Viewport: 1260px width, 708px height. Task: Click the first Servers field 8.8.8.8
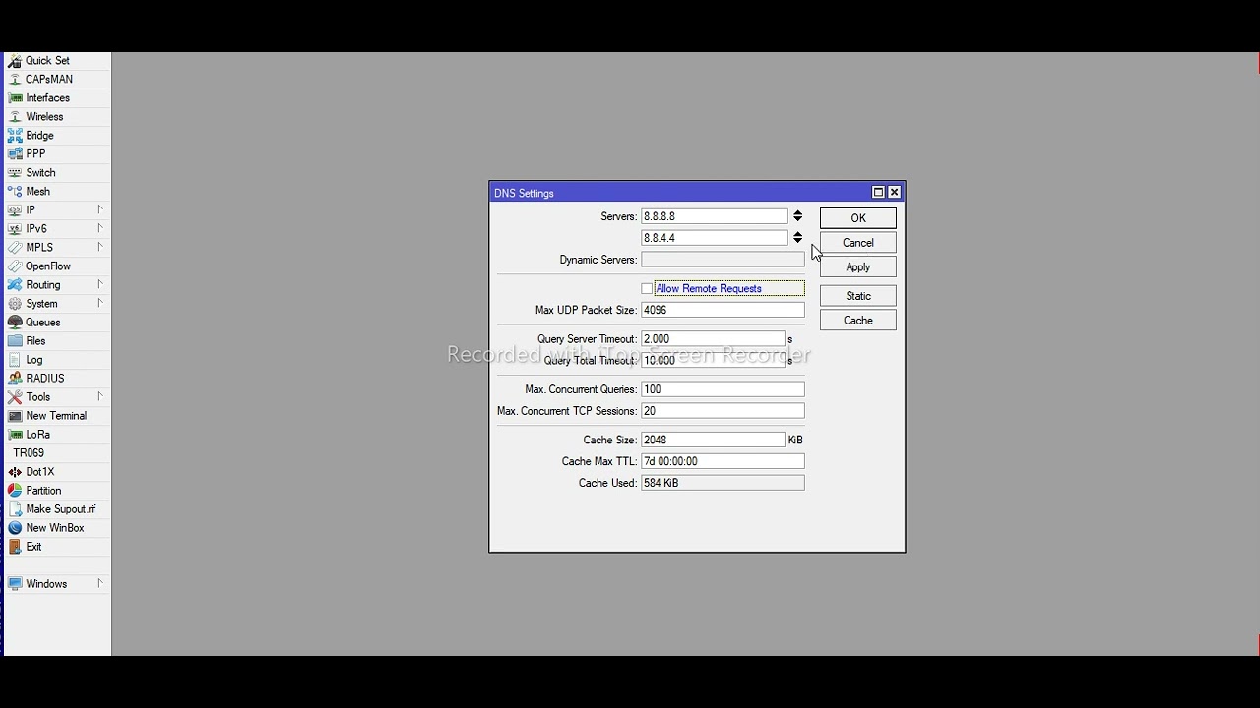pos(715,216)
